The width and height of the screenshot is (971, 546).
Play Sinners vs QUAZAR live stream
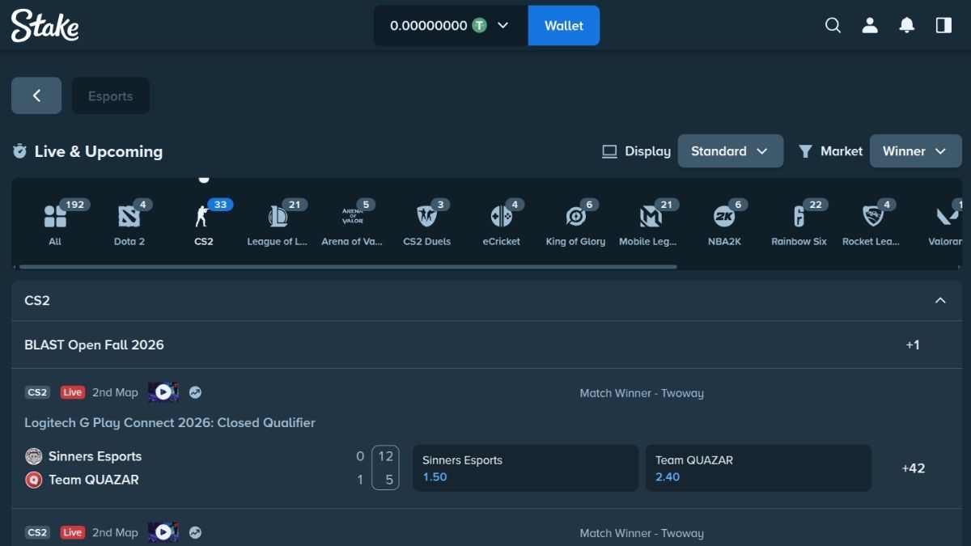[163, 392]
